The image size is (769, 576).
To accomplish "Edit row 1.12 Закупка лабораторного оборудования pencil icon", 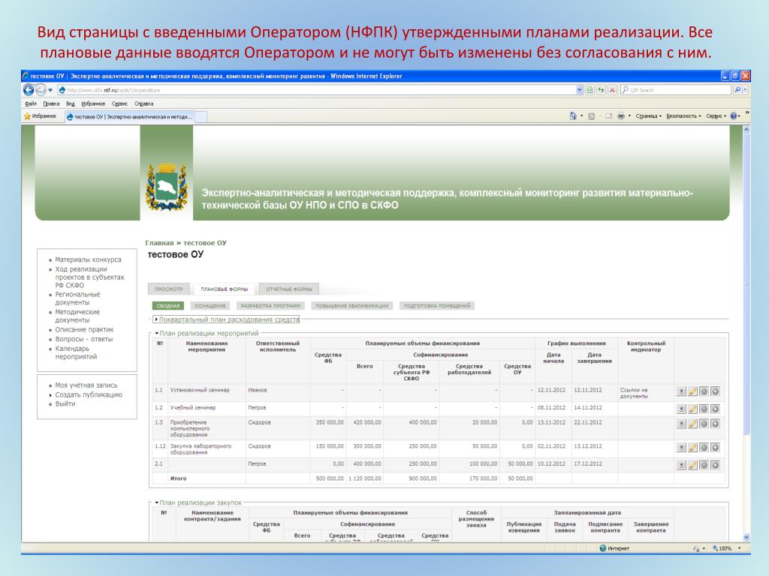I will coord(692,447).
